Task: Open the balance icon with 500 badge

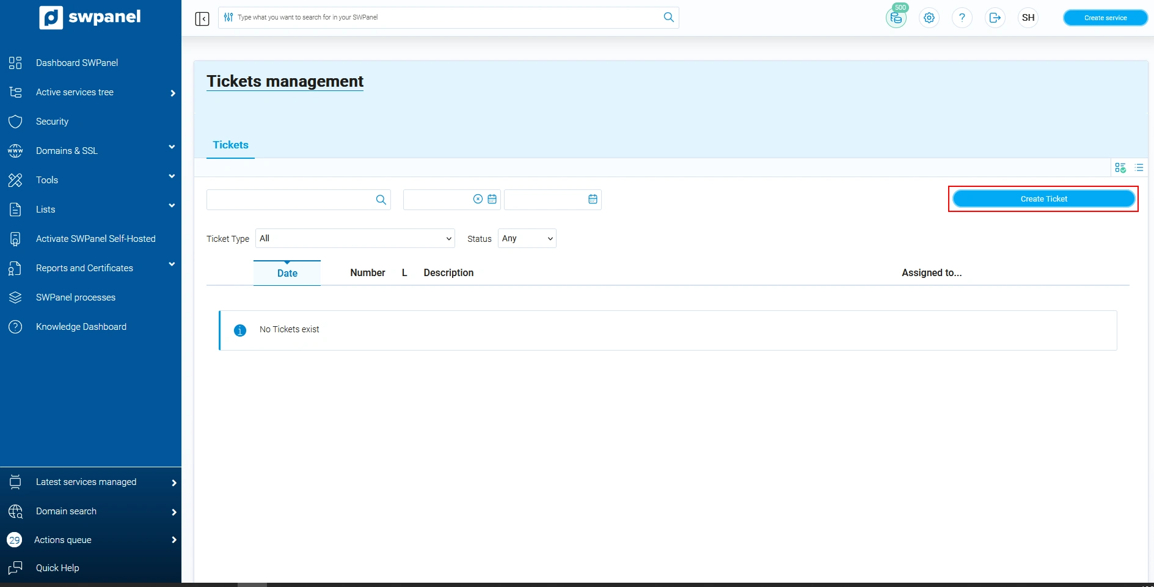Action: 896,18
